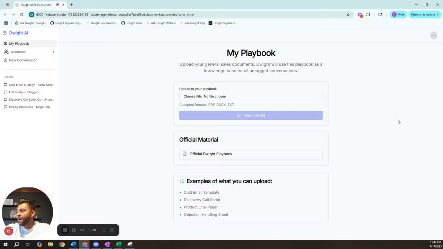
Task: Go back in browser history
Action: coord(5,15)
